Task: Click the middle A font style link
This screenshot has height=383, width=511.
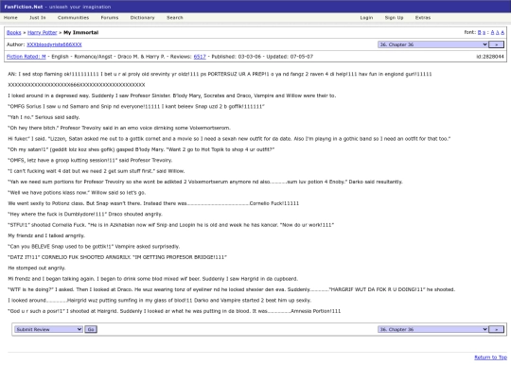Action: point(498,32)
